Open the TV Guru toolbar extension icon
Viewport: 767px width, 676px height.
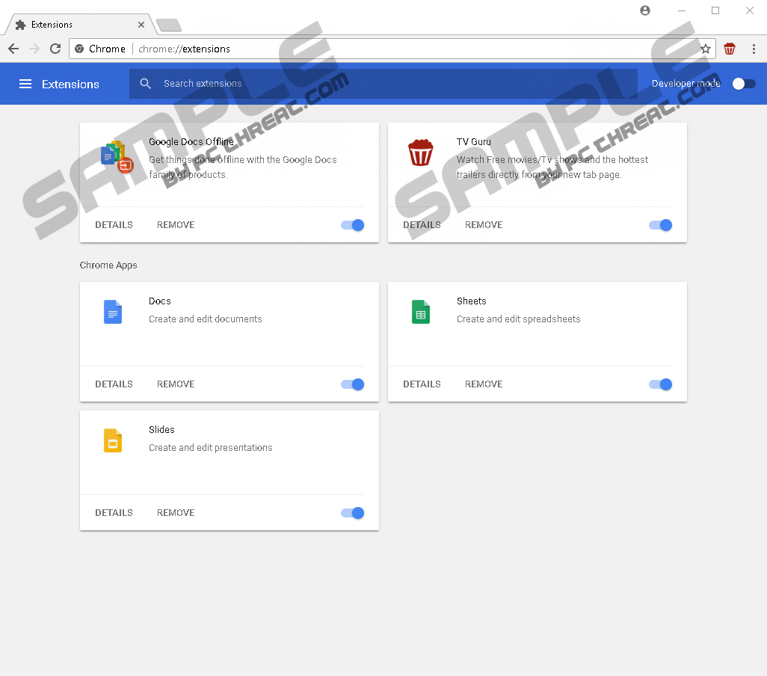730,49
